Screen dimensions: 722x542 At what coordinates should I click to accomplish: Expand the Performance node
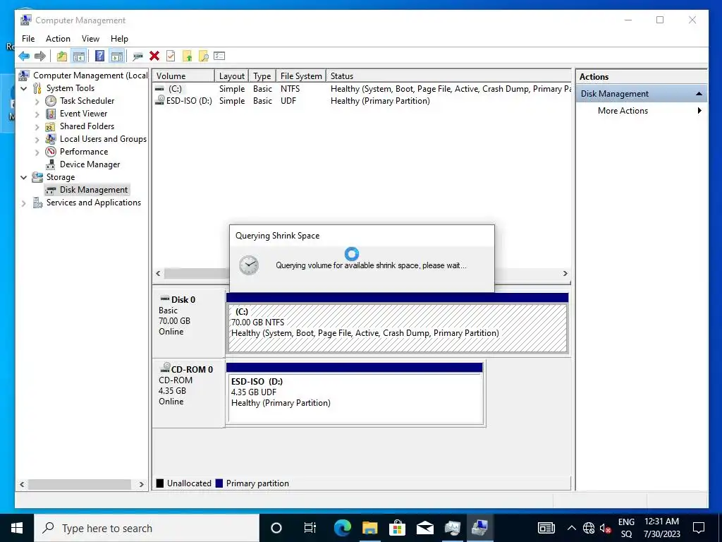[37, 152]
